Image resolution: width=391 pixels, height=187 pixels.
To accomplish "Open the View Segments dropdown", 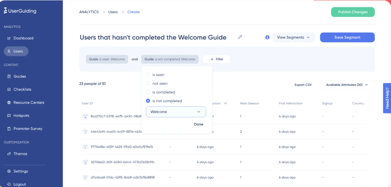I will point(293,37).
